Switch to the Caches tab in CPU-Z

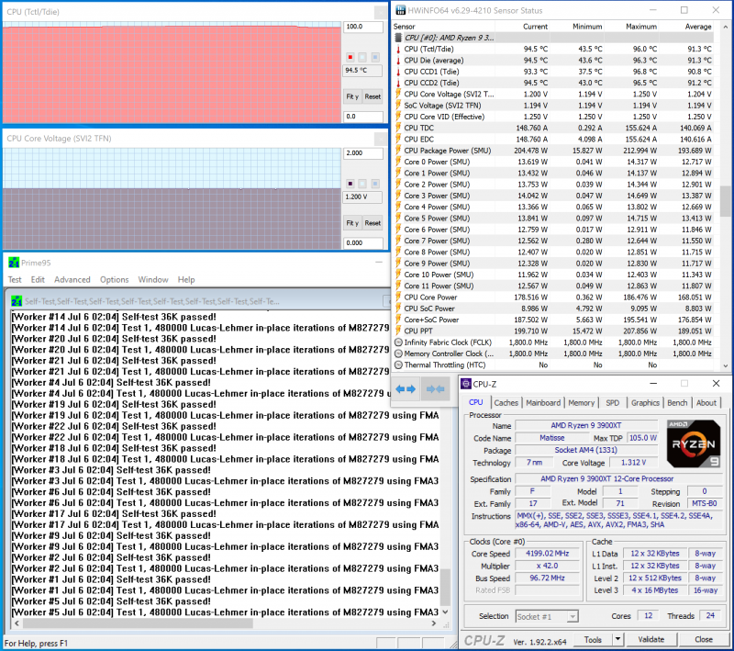click(x=506, y=403)
